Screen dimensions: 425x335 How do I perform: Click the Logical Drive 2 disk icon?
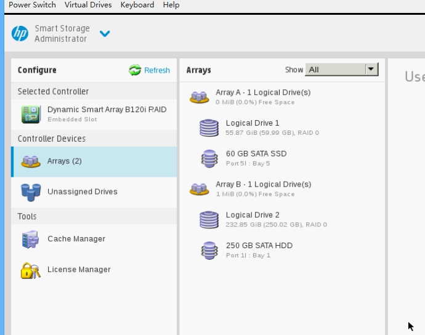coord(209,220)
